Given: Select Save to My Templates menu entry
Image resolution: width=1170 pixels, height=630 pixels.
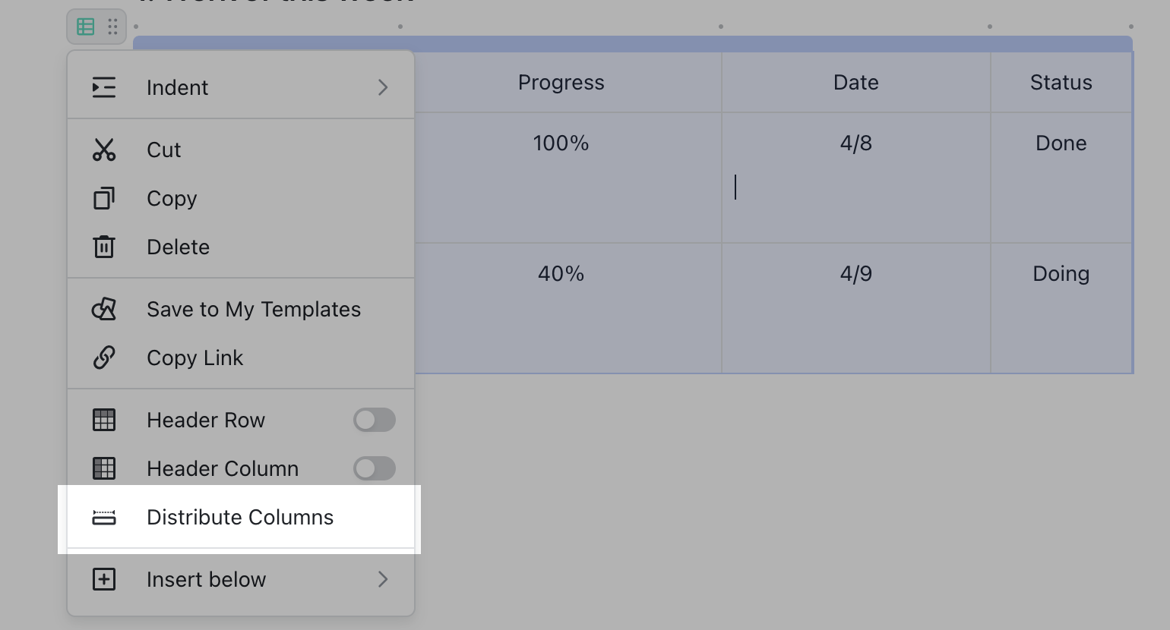Looking at the screenshot, I should pos(253,309).
